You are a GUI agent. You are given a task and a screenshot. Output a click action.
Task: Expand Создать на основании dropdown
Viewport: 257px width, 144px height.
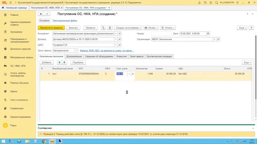tap(128, 28)
